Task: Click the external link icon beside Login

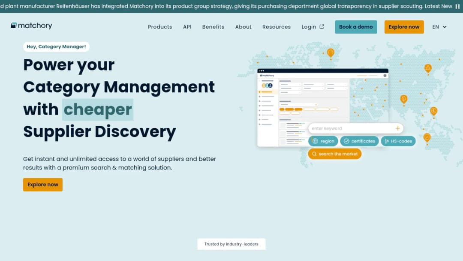Action: (x=322, y=27)
